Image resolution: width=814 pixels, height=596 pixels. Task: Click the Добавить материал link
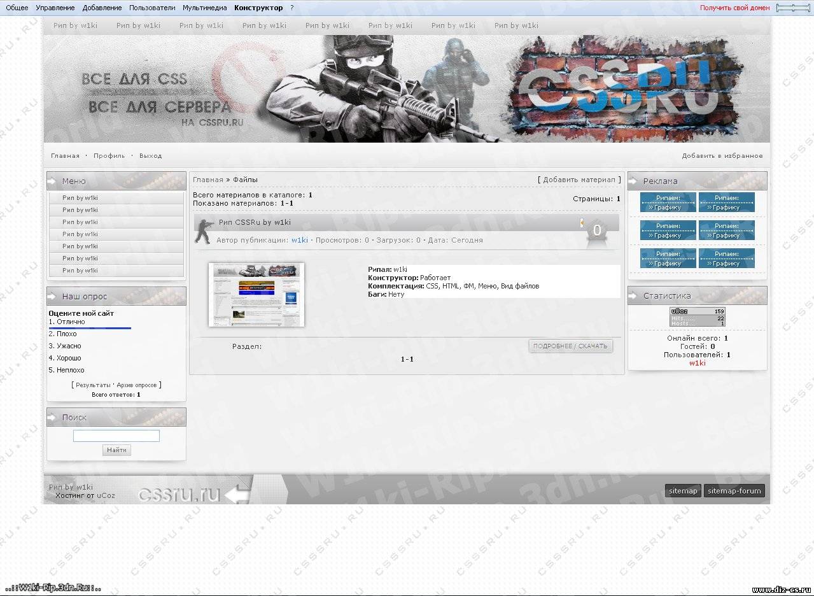pyautogui.click(x=579, y=180)
